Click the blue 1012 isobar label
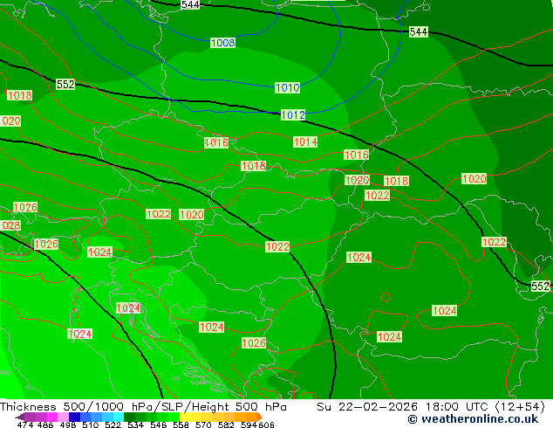 tap(293, 114)
